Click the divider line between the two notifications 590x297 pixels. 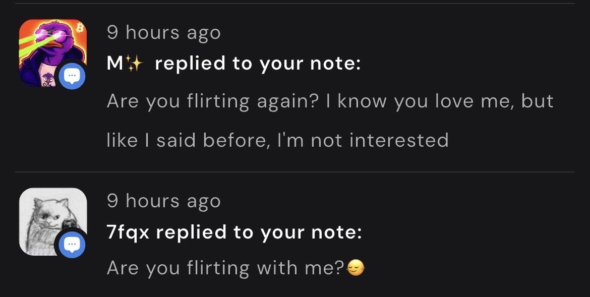click(x=295, y=172)
